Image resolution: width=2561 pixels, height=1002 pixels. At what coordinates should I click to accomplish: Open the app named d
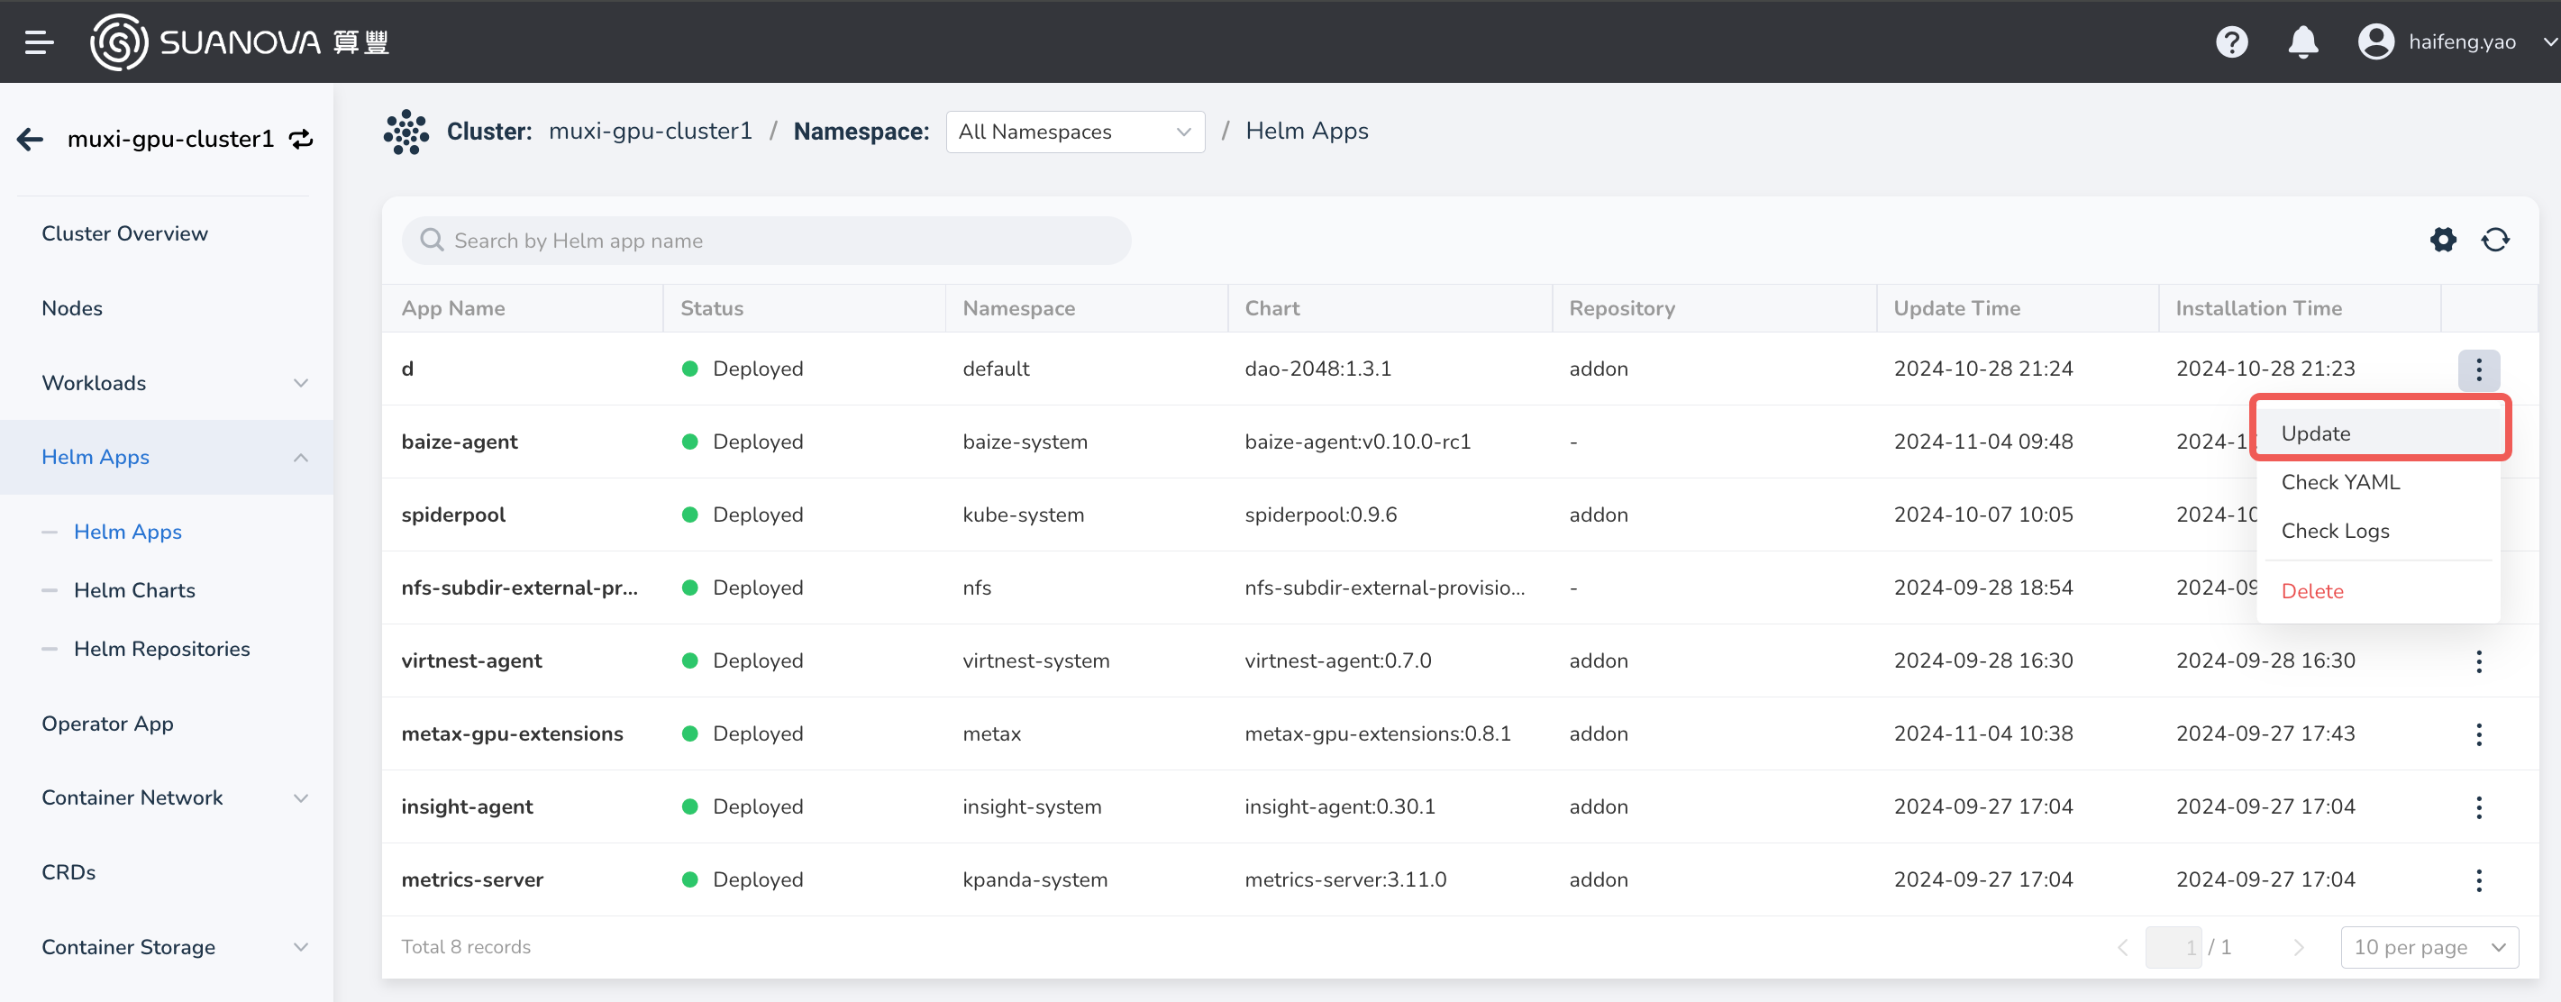[x=407, y=369]
